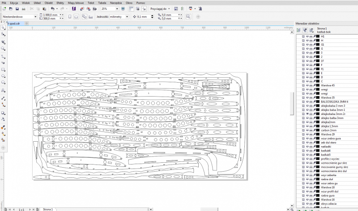Open the Niestandardowa page size dropdown
The width and height of the screenshot is (358, 211).
click(35, 17)
